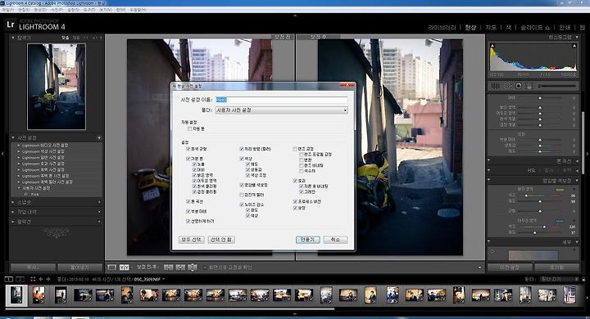
Task: Swap Before and After settings icon
Action: click(x=193, y=267)
